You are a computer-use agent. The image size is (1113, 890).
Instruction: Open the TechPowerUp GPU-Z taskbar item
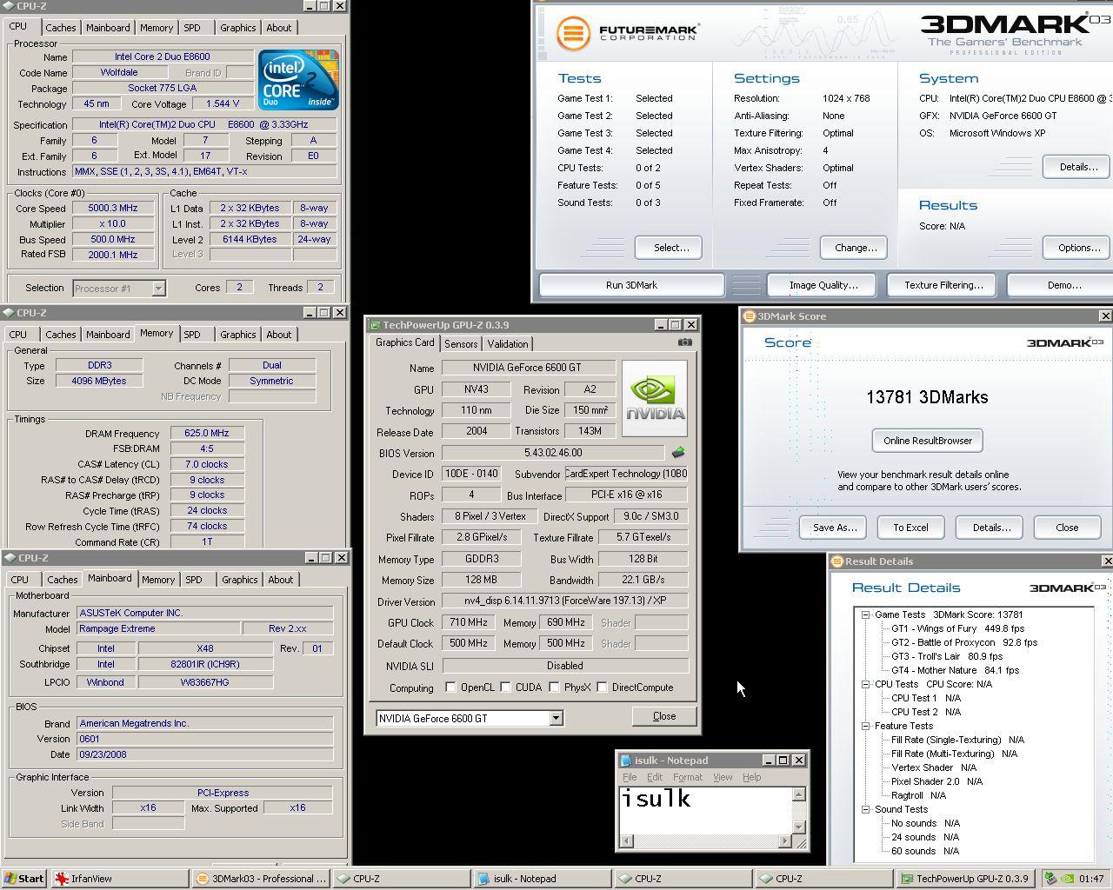(966, 879)
